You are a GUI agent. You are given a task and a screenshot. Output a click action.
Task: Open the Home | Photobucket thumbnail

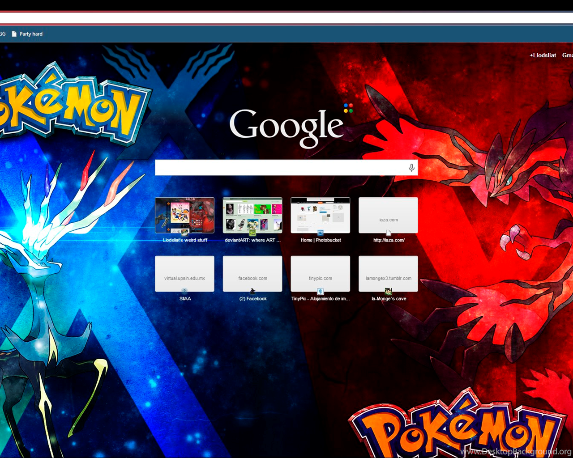click(x=321, y=215)
